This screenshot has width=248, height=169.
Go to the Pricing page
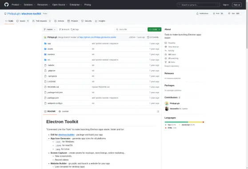[88, 5]
